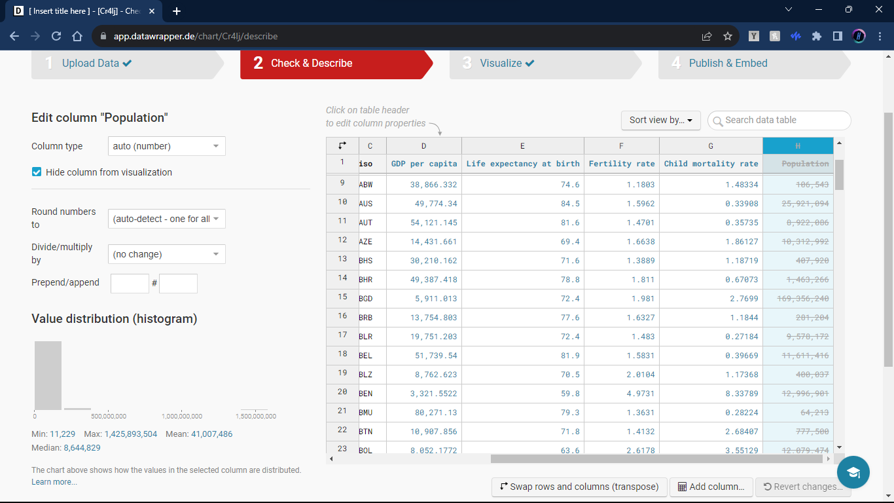The image size is (894, 503).
Task: Click the share page icon in address bar
Action: [707, 37]
